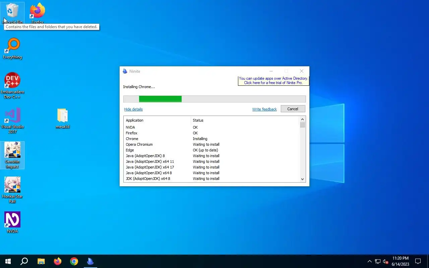Open the network status tray icon
This screenshot has height=268, width=429.
click(377, 261)
